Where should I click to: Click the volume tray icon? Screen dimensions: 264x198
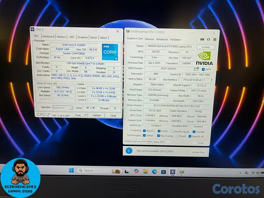(x=257, y=173)
